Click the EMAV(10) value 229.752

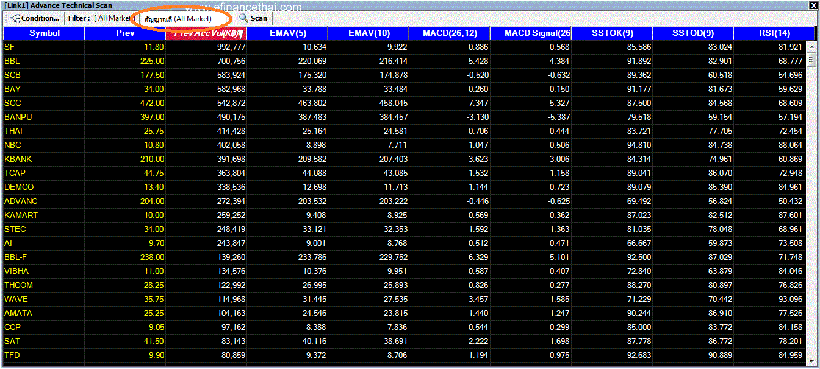pos(393,257)
